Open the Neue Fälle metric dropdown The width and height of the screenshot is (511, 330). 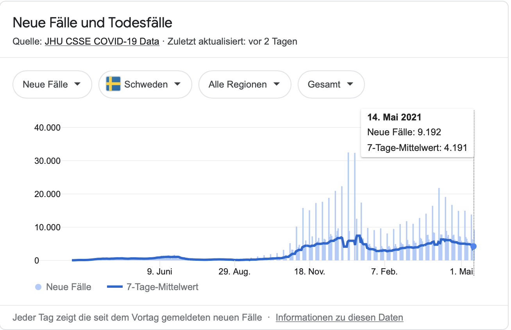52,84
